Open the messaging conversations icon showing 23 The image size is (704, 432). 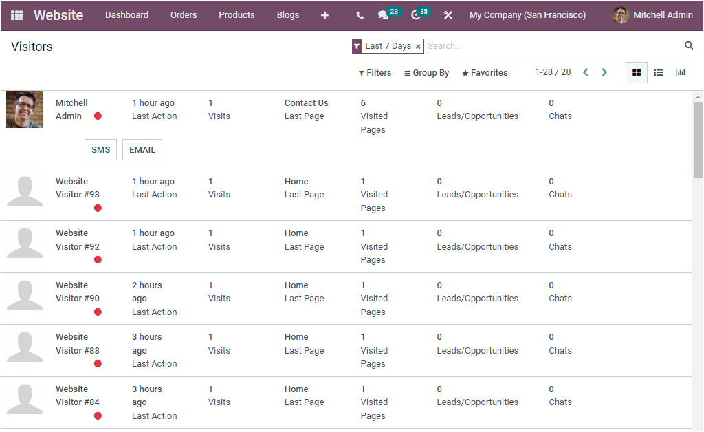(x=384, y=14)
